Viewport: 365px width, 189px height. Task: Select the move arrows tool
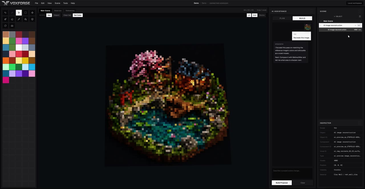coord(32,13)
